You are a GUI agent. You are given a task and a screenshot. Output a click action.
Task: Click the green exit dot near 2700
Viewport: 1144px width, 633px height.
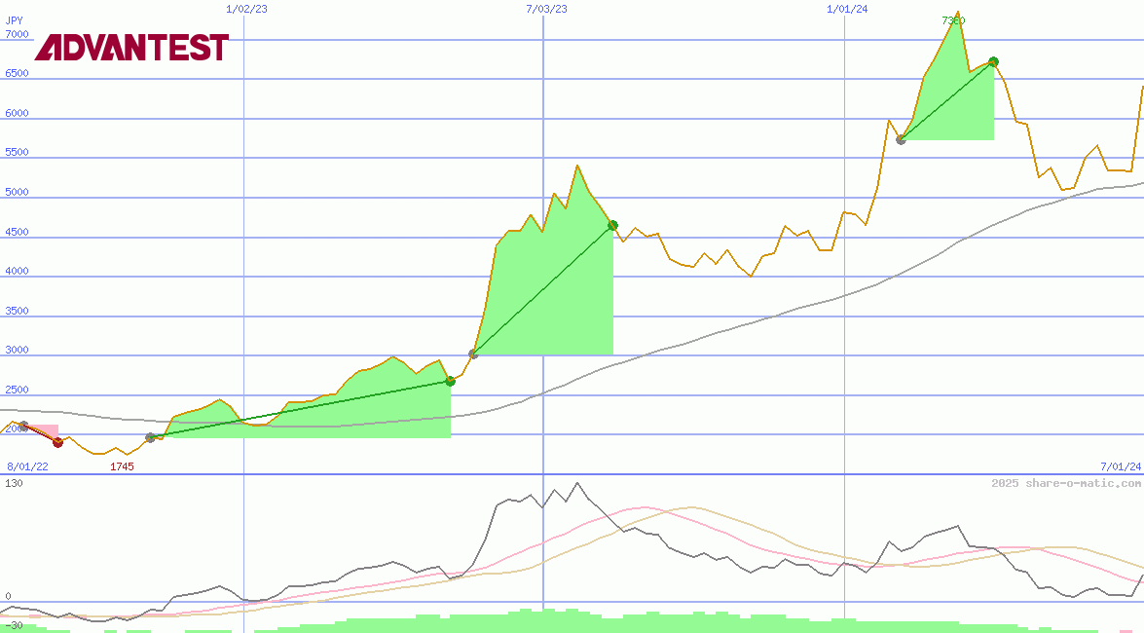[x=450, y=381]
